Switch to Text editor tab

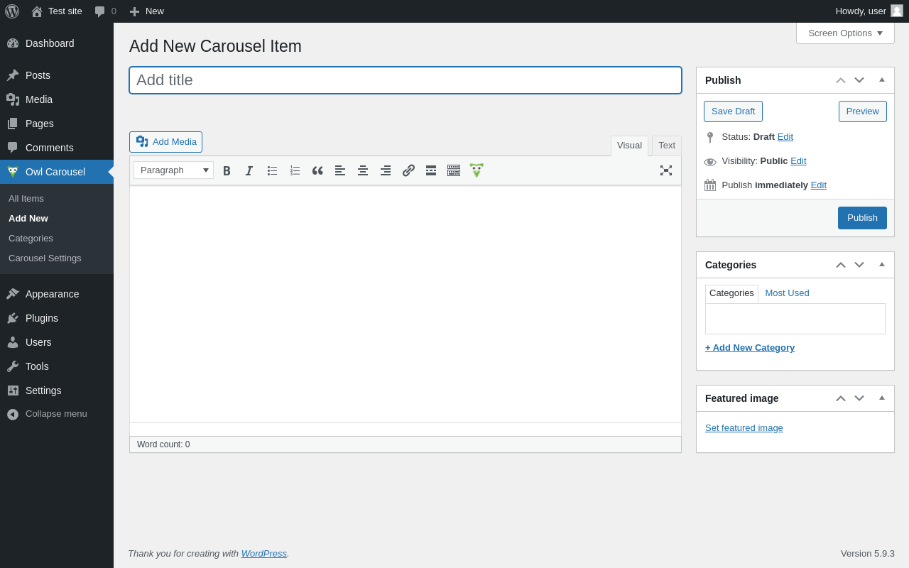coord(667,146)
